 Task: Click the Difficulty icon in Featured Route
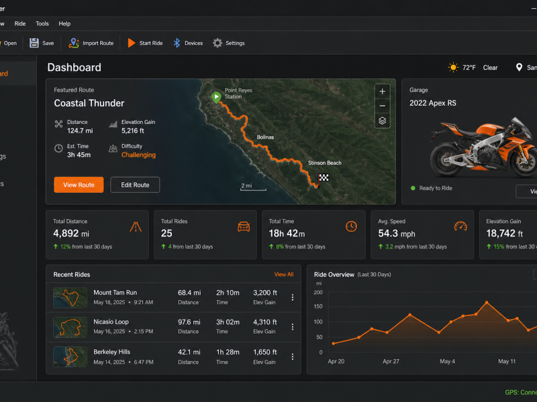point(113,148)
